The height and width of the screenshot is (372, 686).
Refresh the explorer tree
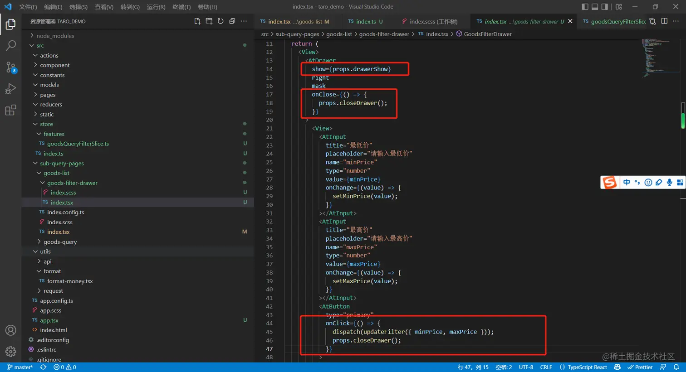pos(220,21)
